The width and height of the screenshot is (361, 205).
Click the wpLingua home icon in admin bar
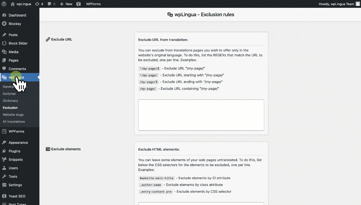click(x=12, y=4)
